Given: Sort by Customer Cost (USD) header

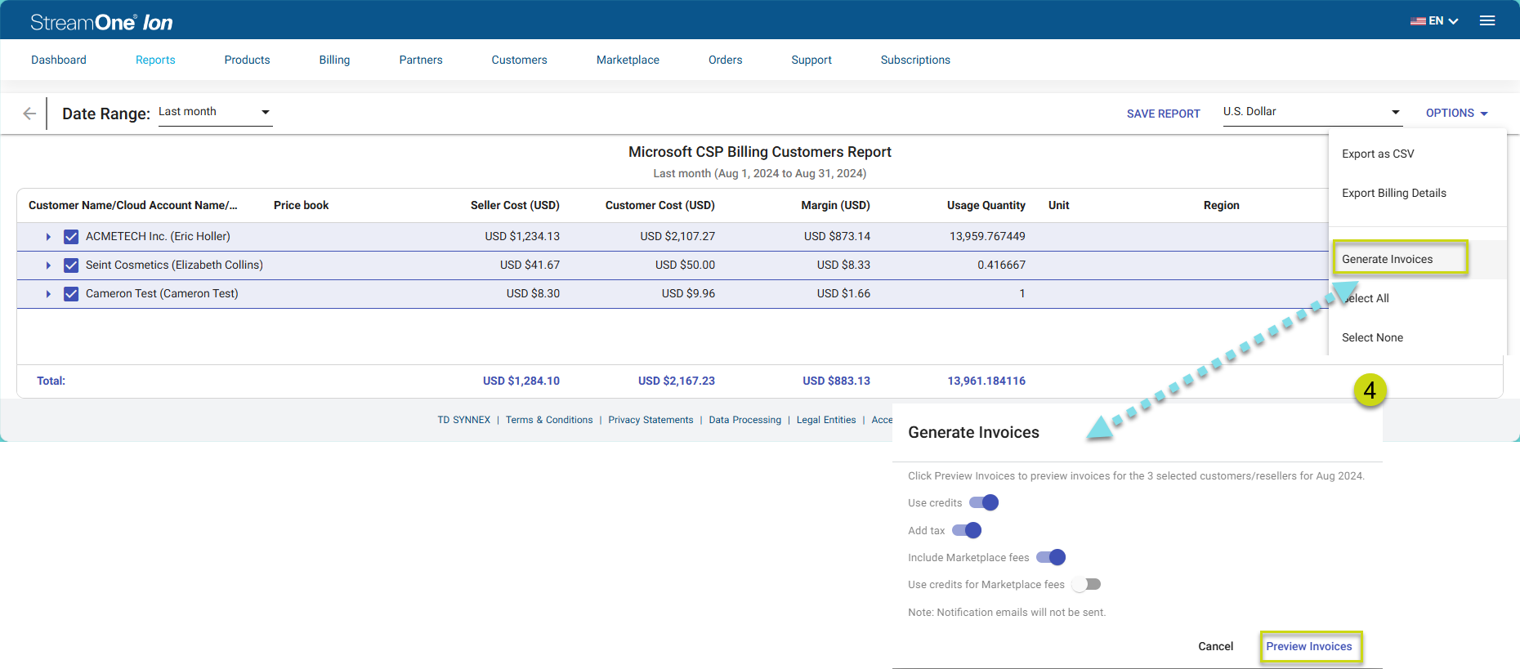Looking at the screenshot, I should (659, 205).
